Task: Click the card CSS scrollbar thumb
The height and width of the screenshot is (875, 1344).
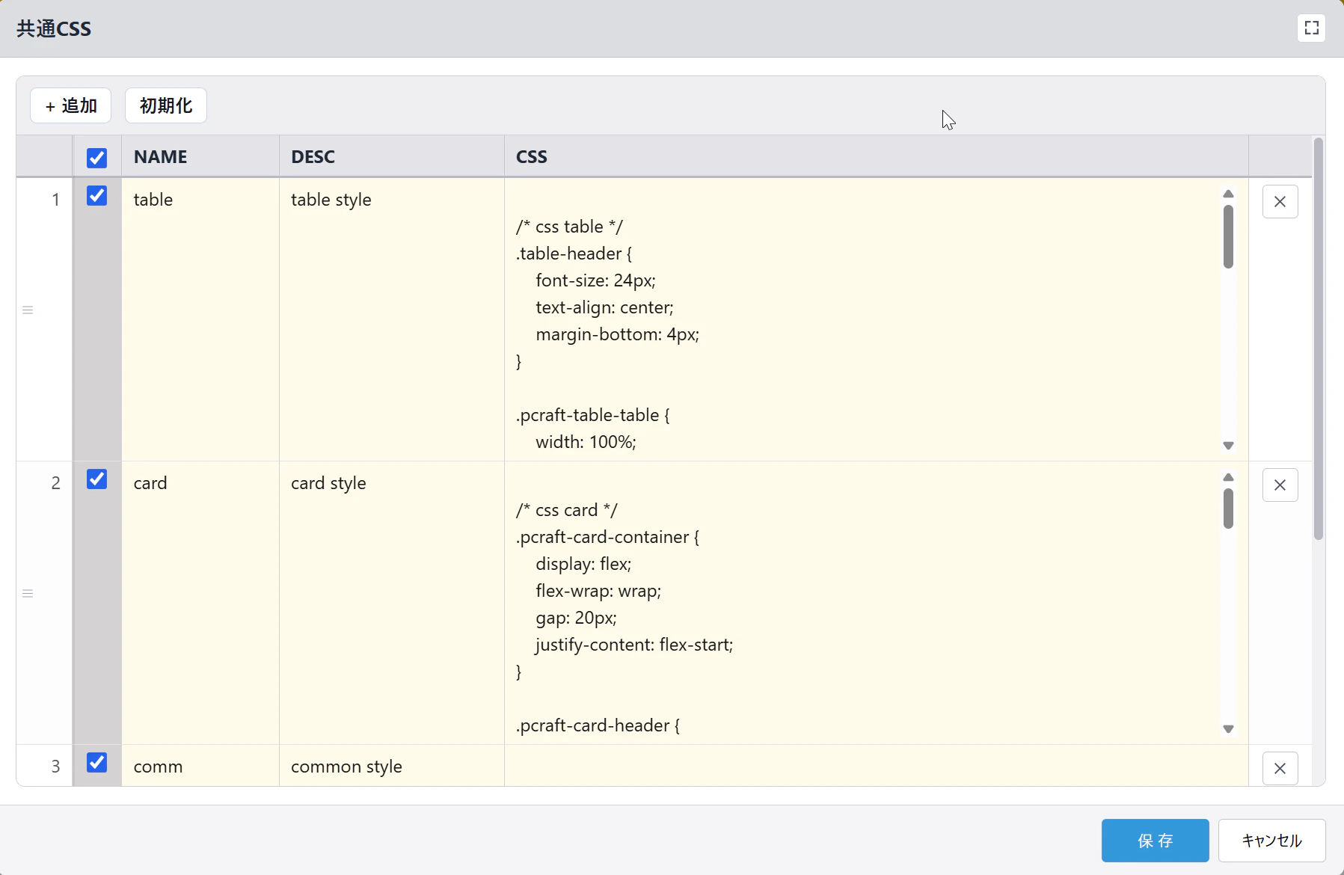Action: pos(1228,509)
